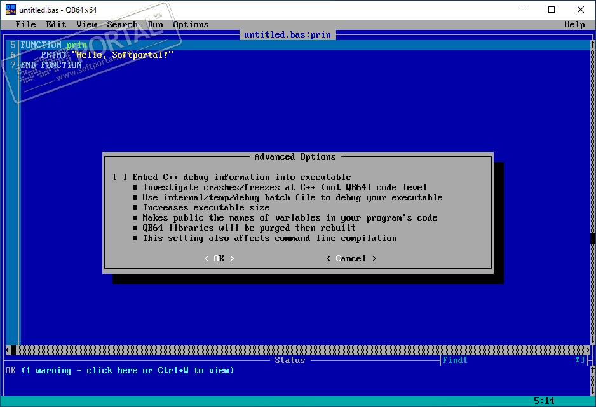
Task: Click line number 6 in the gutter
Action: tap(13, 55)
